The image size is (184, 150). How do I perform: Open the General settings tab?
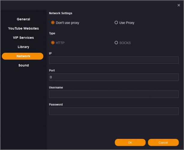(23, 19)
